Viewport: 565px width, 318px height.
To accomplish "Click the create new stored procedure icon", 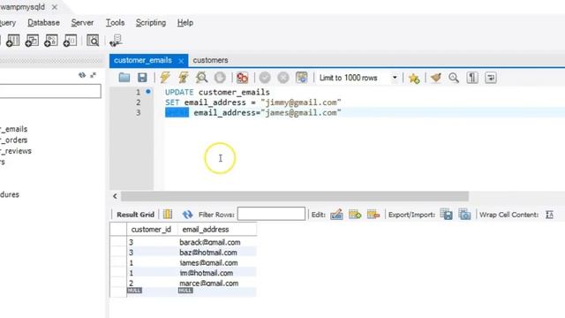I will pos(51,41).
